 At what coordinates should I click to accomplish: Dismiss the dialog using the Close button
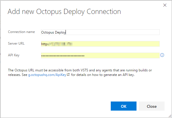coord(152,106)
